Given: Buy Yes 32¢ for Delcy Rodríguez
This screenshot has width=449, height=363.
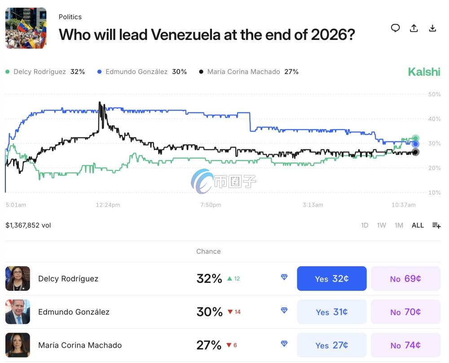Looking at the screenshot, I should tap(332, 279).
